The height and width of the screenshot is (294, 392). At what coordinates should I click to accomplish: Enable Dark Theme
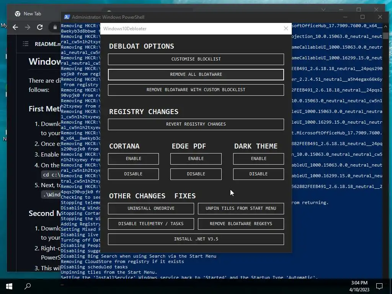click(x=258, y=159)
